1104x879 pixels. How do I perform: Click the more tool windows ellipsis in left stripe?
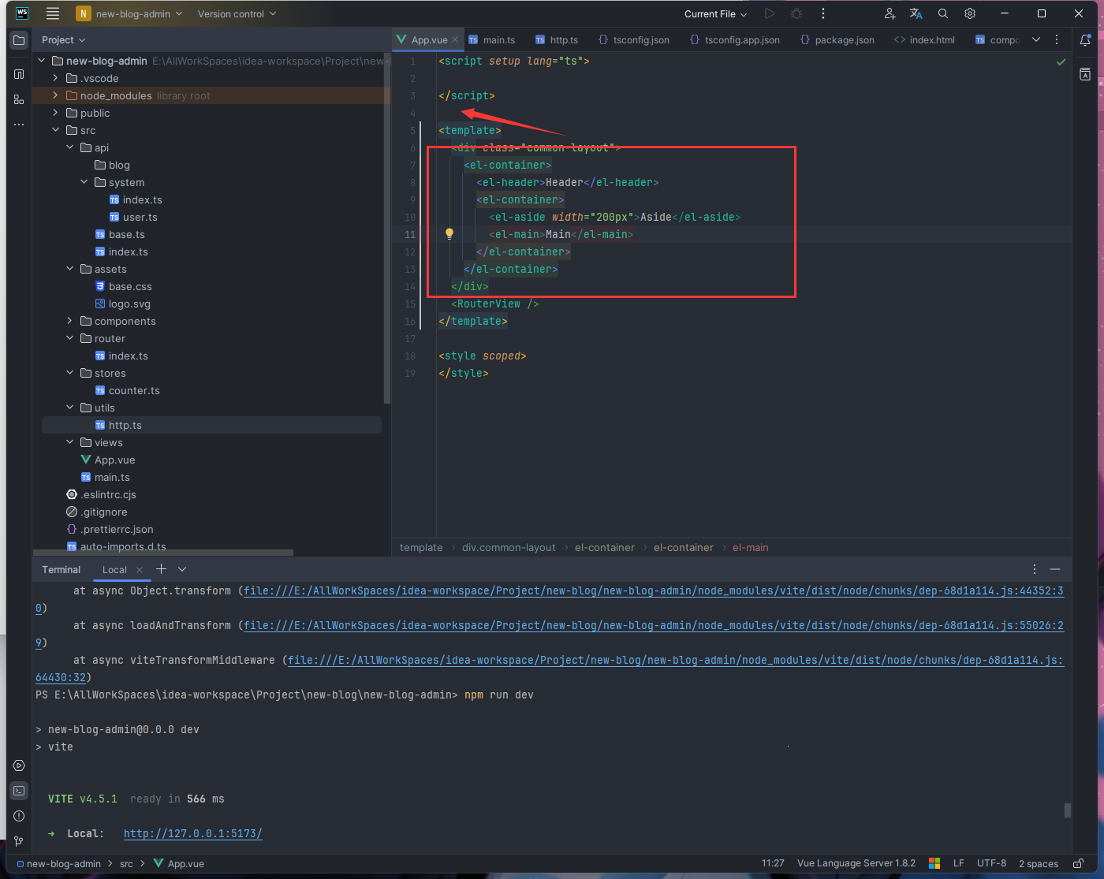point(19,125)
